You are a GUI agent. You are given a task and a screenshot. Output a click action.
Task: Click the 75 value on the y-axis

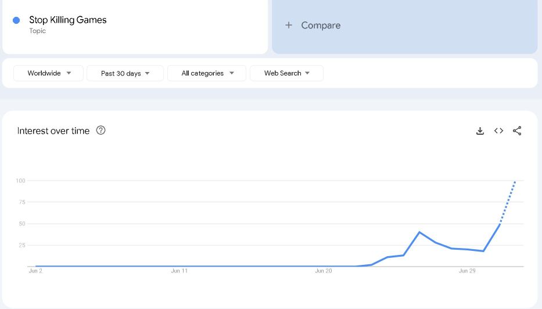(x=22, y=202)
